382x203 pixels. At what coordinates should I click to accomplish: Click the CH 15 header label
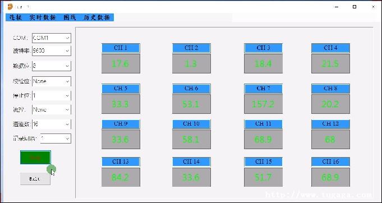[x=263, y=162]
